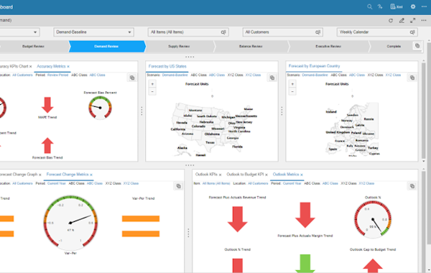Click ABC Class link in US States panel
The image size is (431, 273).
pyautogui.click(x=217, y=75)
